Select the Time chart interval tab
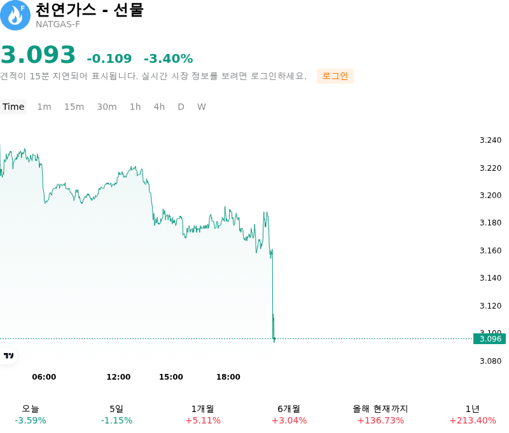509x433 pixels. (13, 107)
